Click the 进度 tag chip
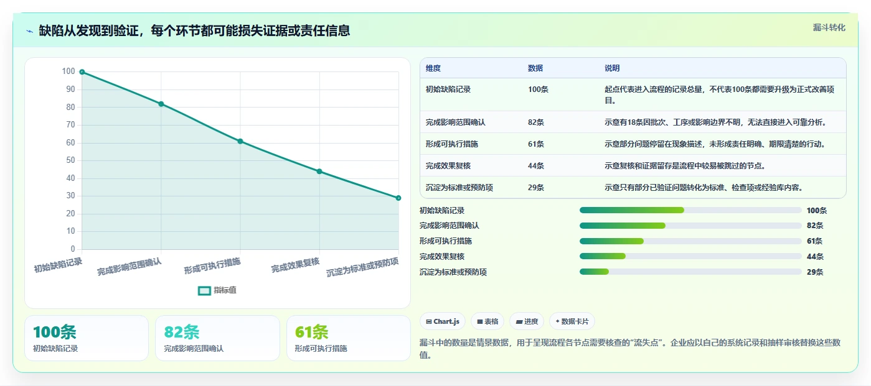 527,321
